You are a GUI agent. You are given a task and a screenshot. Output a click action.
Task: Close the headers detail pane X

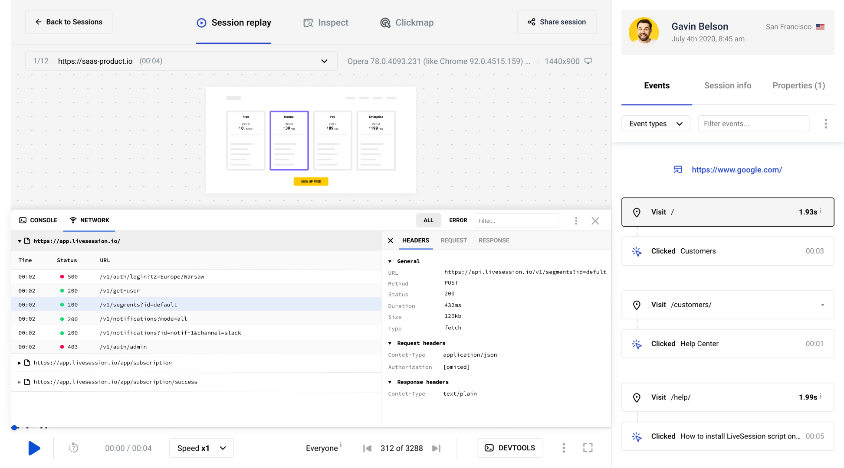click(391, 240)
